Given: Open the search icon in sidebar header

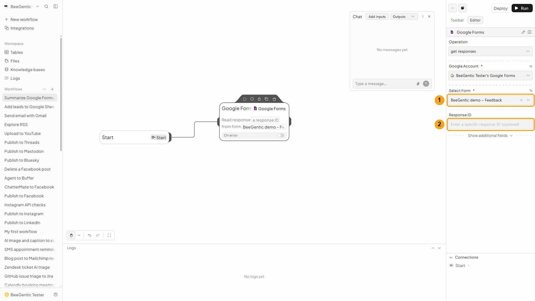Looking at the screenshot, I should coord(46,6).
